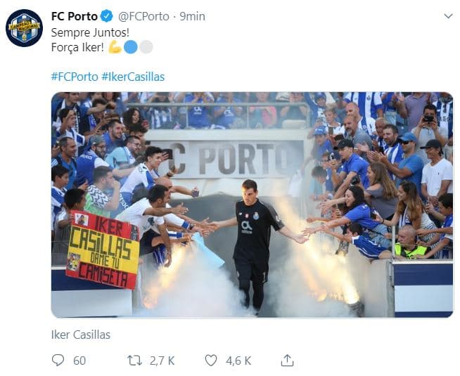The image size is (460, 376).
Task: Click the white circle emoji
Action: (x=146, y=47)
